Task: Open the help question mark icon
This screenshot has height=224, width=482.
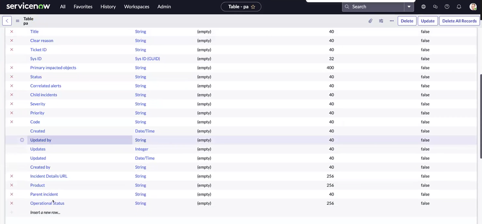Action: point(447,7)
